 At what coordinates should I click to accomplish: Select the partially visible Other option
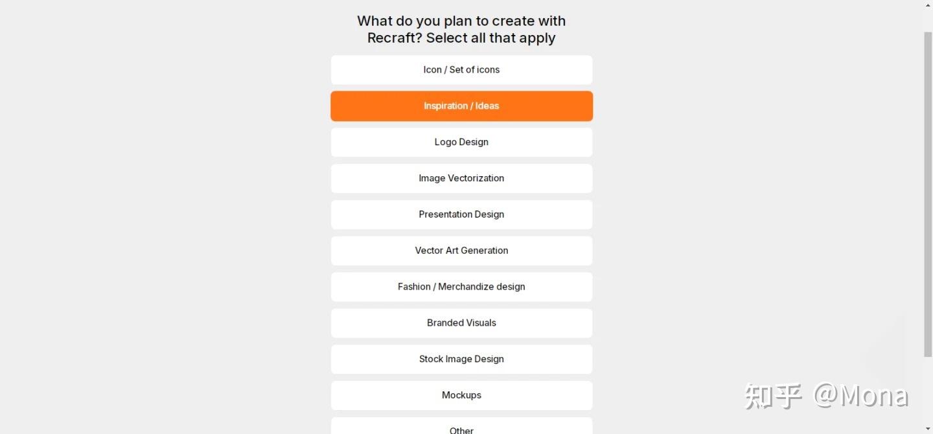(x=461, y=428)
